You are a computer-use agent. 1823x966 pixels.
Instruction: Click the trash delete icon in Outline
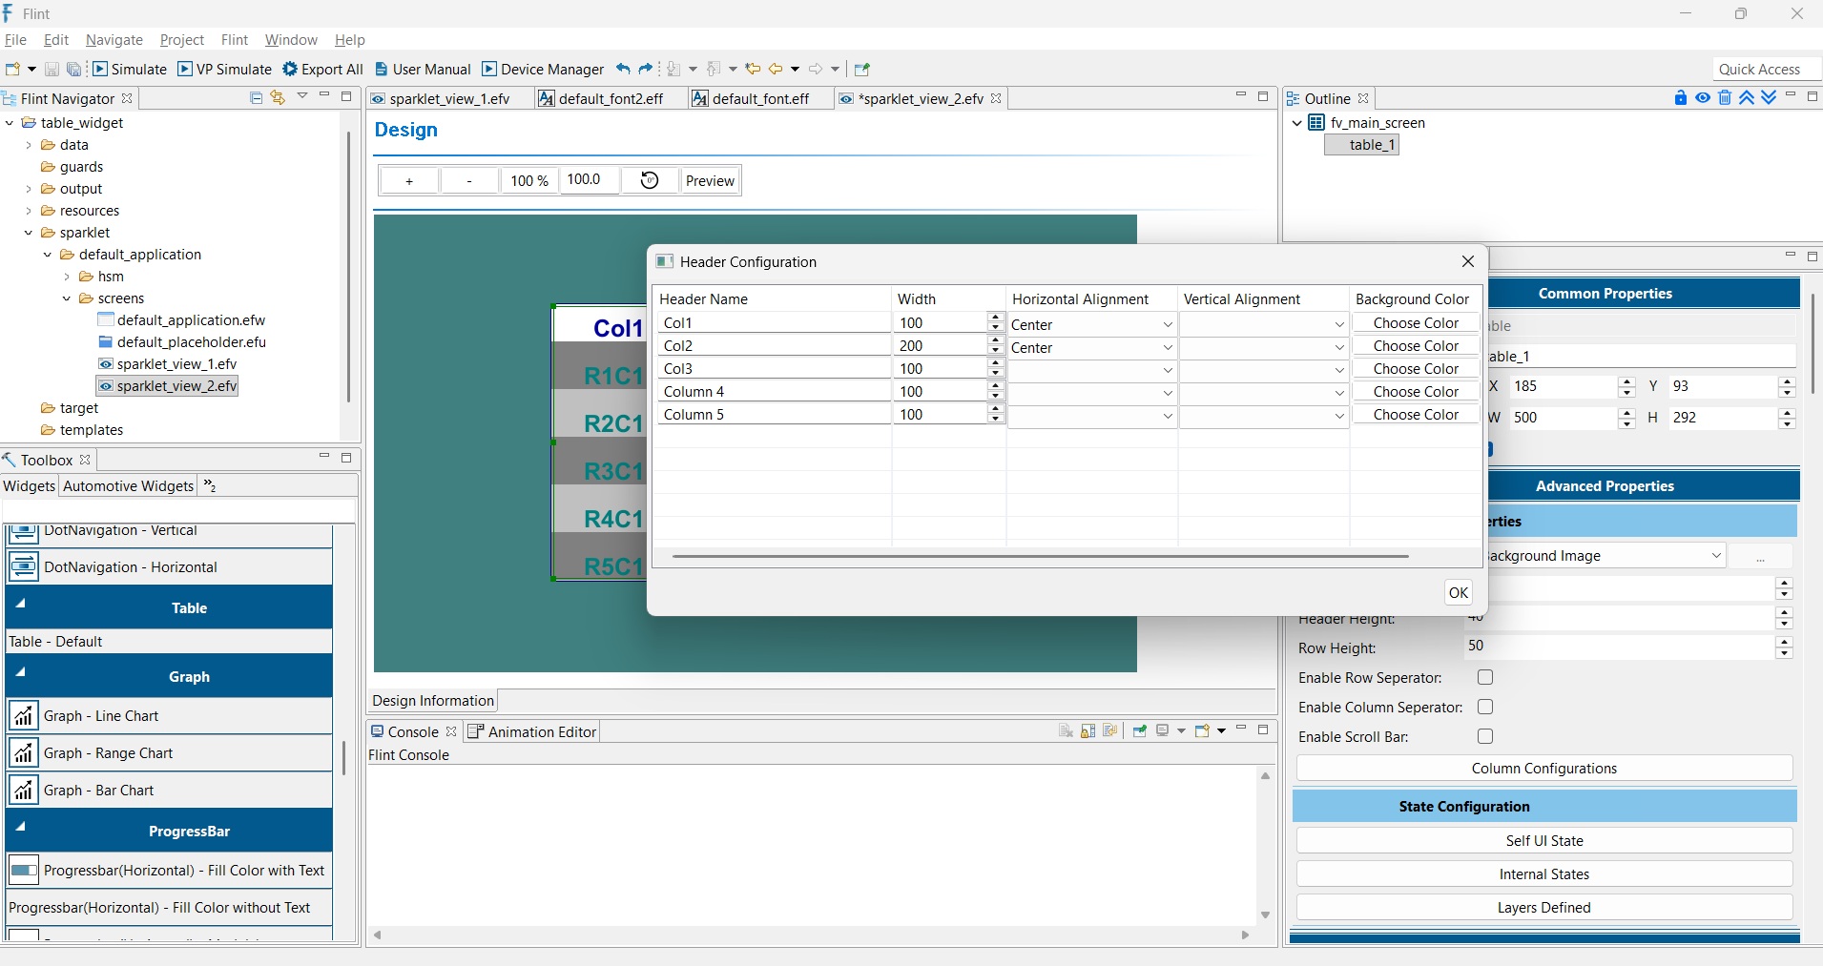coord(1725,98)
